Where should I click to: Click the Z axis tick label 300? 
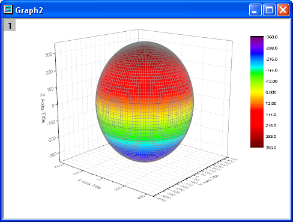49,55
